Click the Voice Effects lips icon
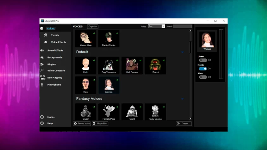267x150 pixels. click(46, 42)
